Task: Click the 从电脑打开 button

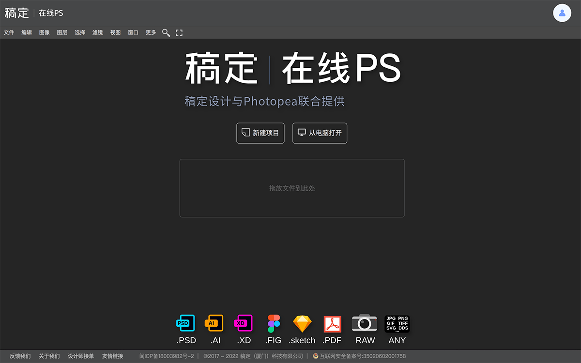Action: [x=320, y=133]
